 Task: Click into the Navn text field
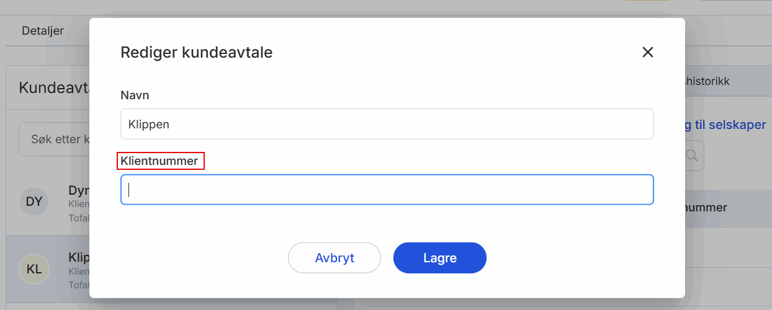coord(387,124)
